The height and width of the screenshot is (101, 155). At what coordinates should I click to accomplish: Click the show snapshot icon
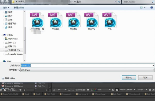(92, 90)
